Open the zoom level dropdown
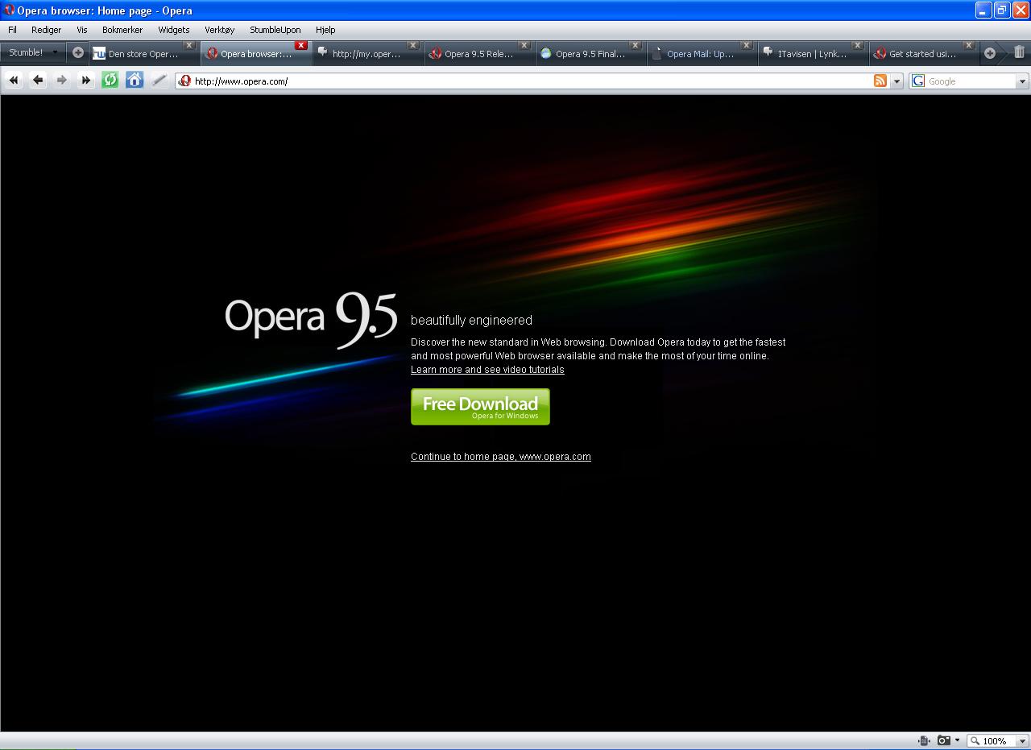1031x750 pixels. coord(1022,741)
